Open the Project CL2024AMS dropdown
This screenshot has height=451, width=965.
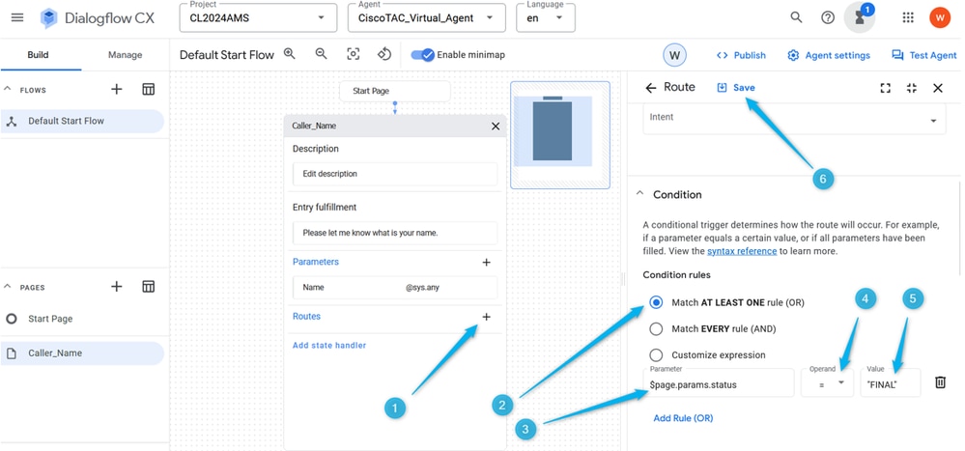pos(258,17)
